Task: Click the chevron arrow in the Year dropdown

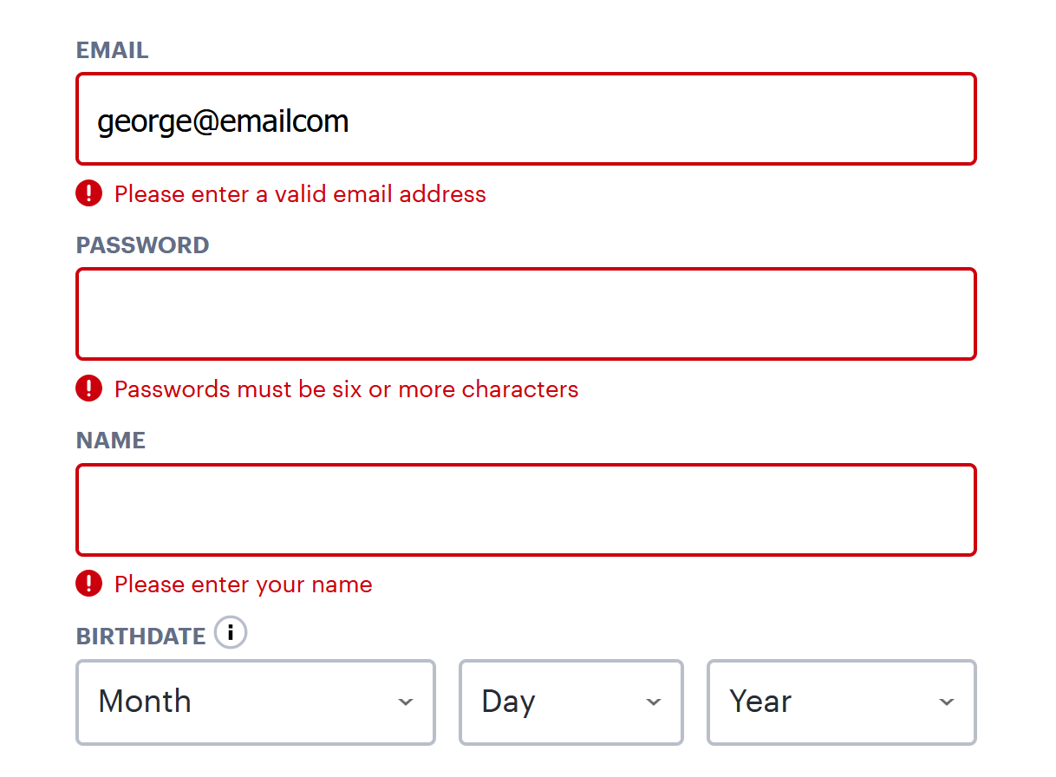Action: 947,702
